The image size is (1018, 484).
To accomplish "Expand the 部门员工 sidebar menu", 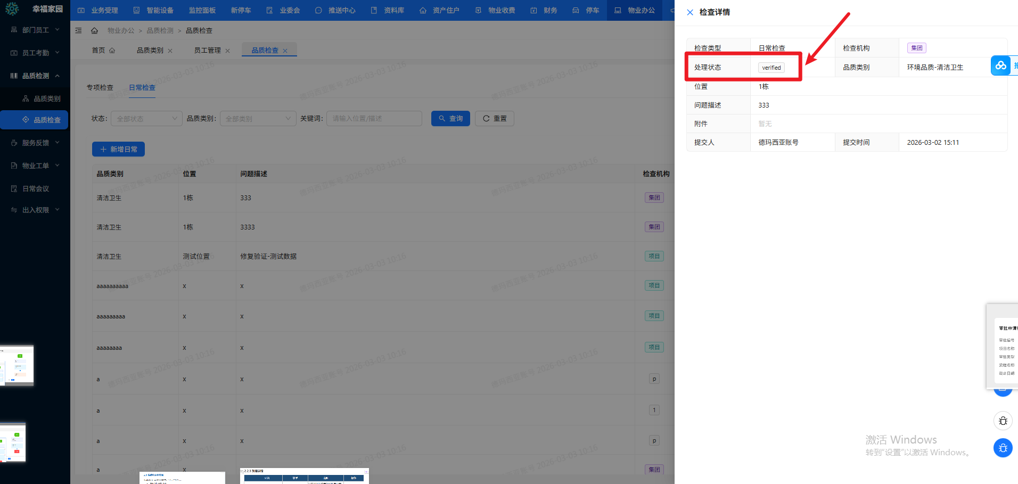I will (35, 30).
